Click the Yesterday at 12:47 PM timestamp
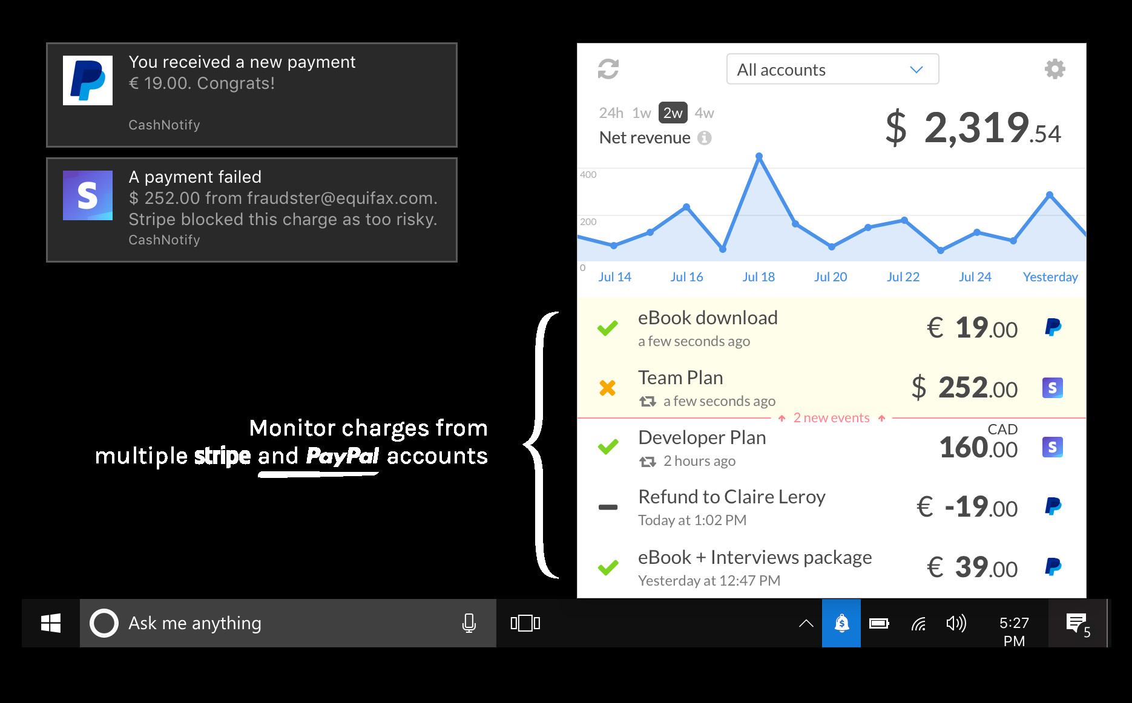The height and width of the screenshot is (703, 1132). [709, 581]
